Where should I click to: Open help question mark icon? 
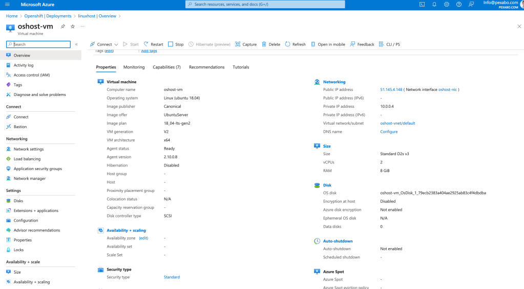[x=459, y=4]
